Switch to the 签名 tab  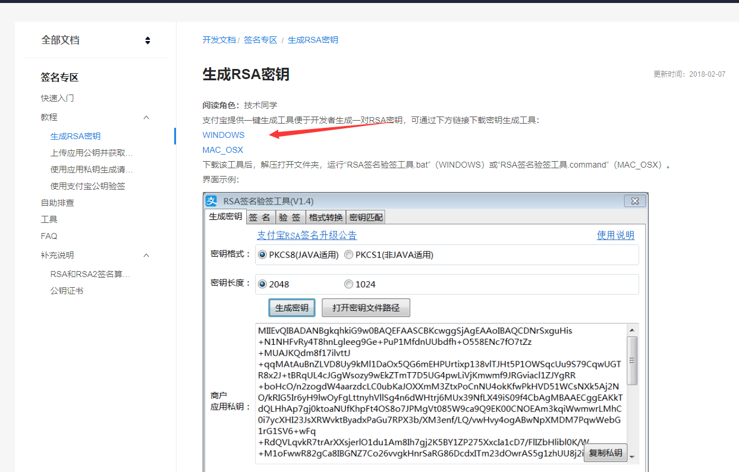coord(260,216)
